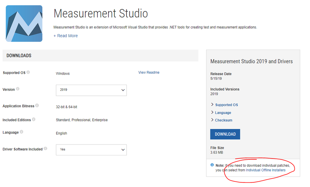Click info icon beside Included Editions
The image size is (310, 187).
tap(34, 119)
